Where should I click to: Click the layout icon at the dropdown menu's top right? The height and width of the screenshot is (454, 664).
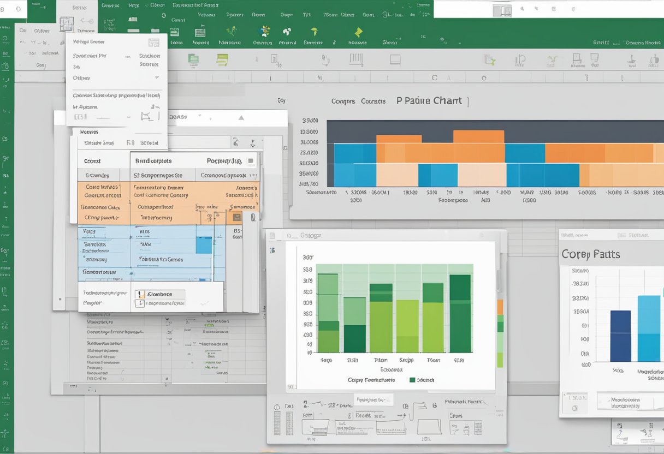coord(153,42)
